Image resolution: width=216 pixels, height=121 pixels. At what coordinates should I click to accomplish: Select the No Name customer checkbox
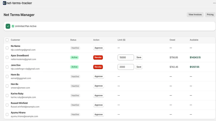[7, 48]
